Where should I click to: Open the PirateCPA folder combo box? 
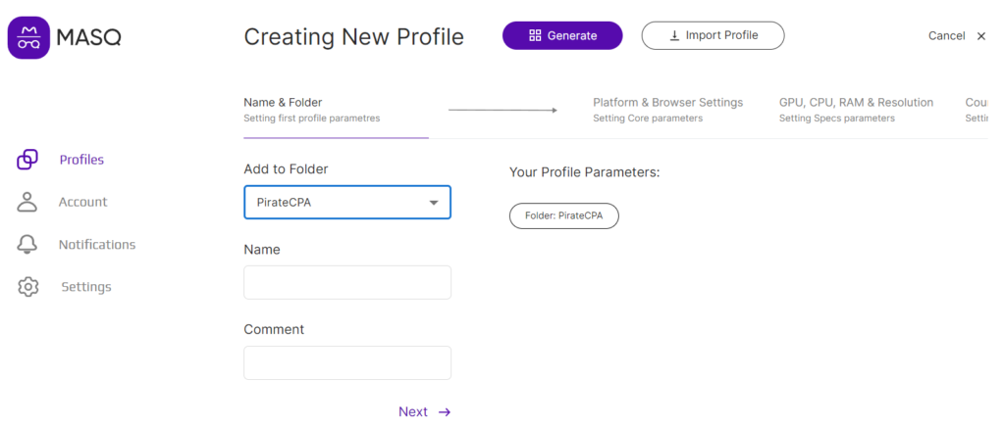(x=347, y=203)
